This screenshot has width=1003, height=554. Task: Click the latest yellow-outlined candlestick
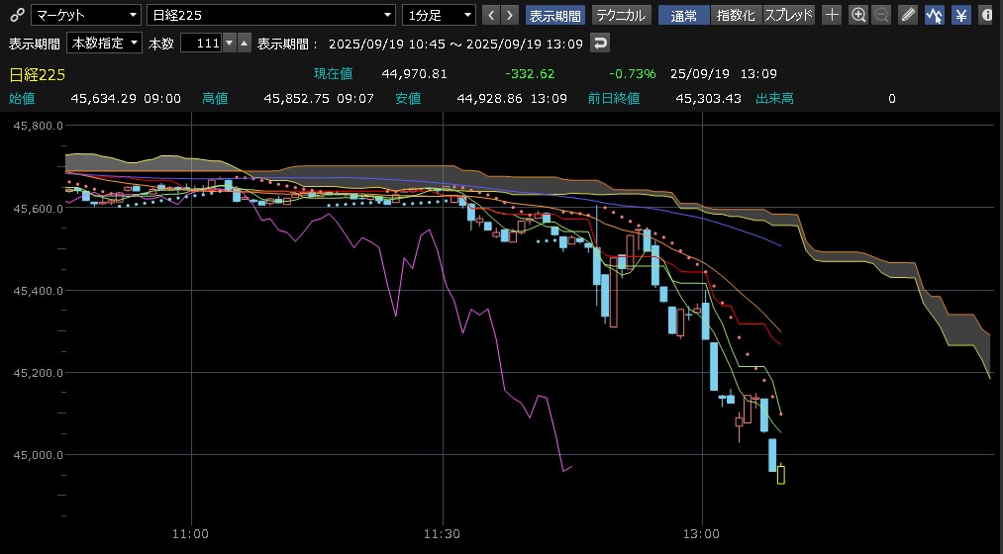pos(781,474)
